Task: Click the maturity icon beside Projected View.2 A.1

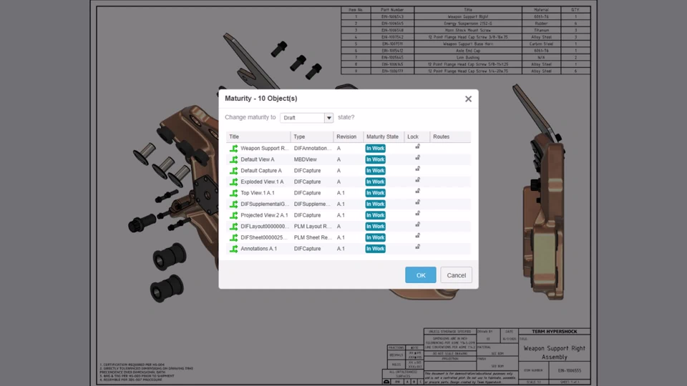Action: 233,215
